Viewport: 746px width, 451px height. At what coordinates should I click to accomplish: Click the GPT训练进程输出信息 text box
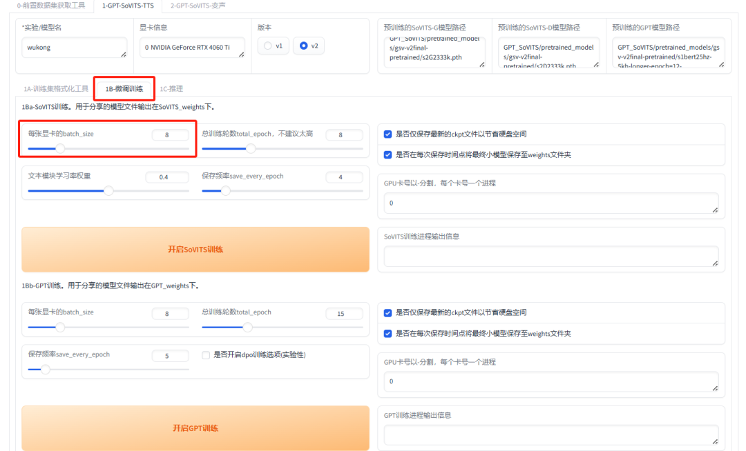point(551,435)
